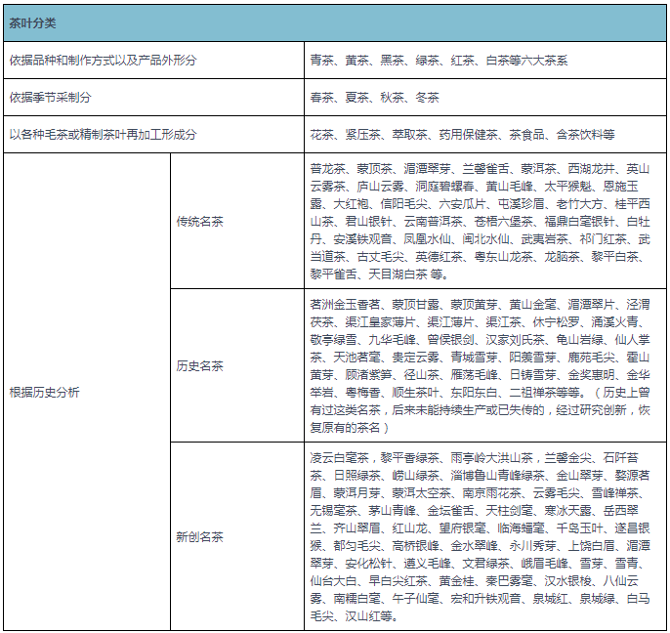Image resolution: width=670 pixels, height=633 pixels.
Task: Click the table header 茶叶分类
Action: 335,23
